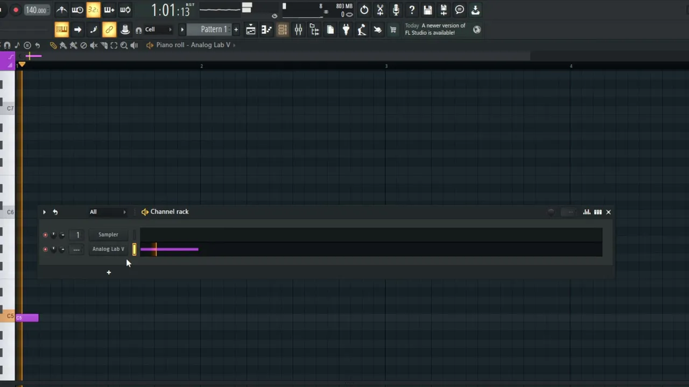Add a channel with the plus button

108,273
